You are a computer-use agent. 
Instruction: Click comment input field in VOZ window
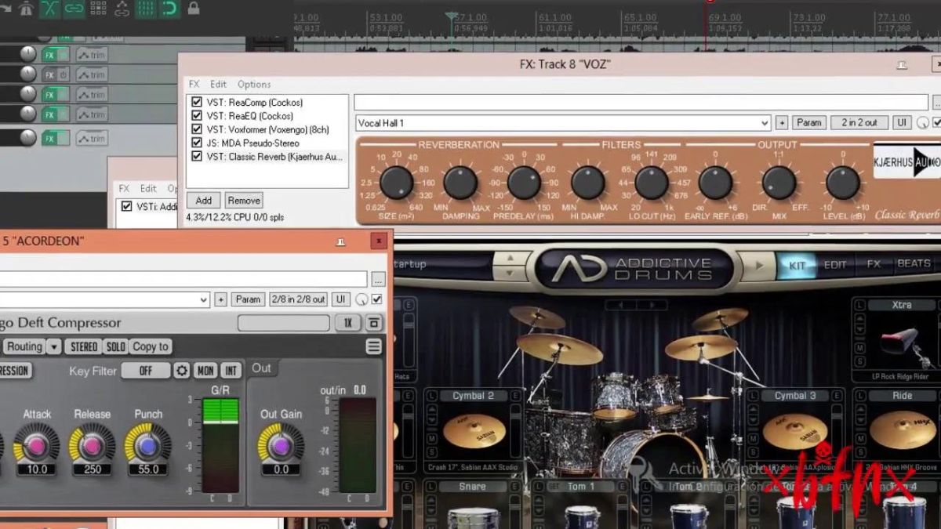click(641, 103)
